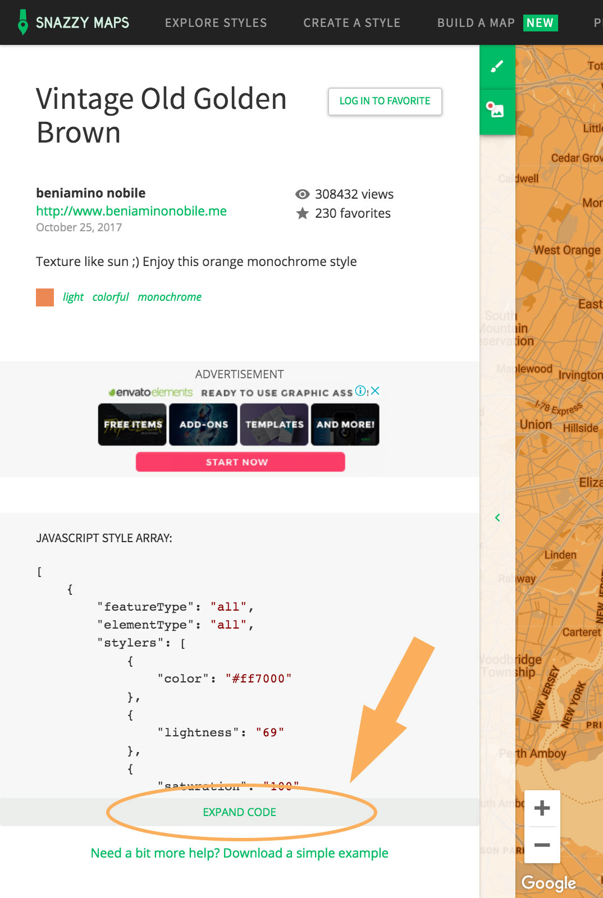Click the Union label on the map
Viewport: 603px width, 898px height.
pyautogui.click(x=536, y=424)
